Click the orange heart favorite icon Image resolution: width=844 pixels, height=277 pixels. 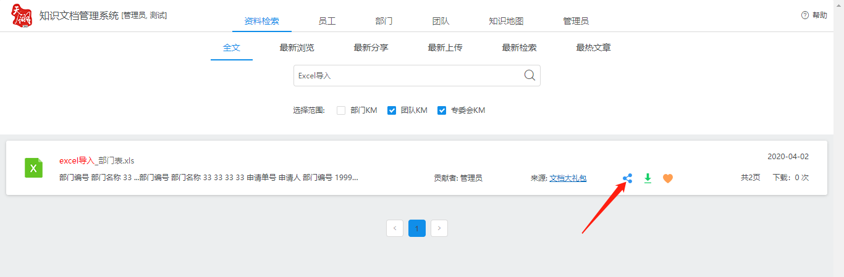click(x=667, y=178)
